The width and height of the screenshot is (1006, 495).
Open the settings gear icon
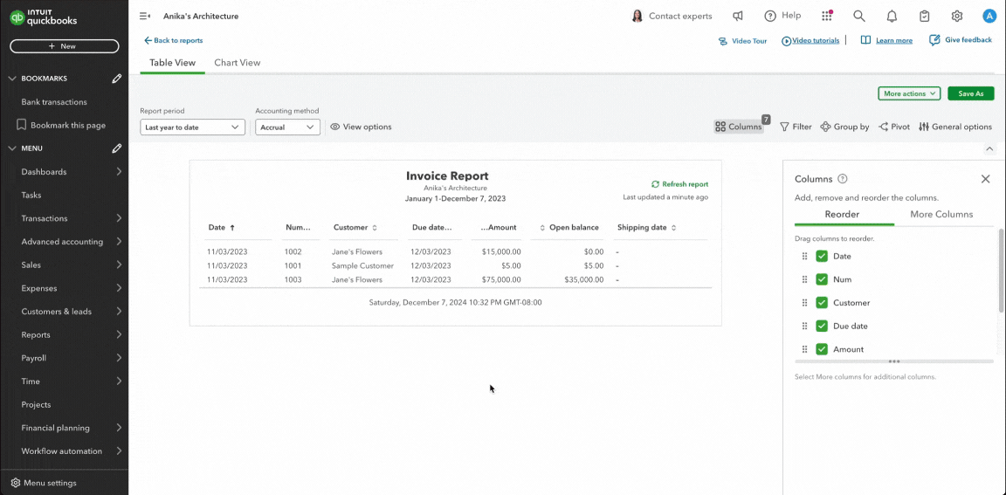coord(957,16)
